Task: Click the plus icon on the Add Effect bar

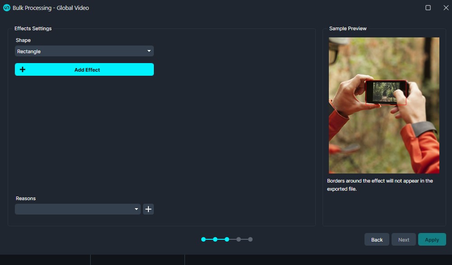Action: (23, 69)
